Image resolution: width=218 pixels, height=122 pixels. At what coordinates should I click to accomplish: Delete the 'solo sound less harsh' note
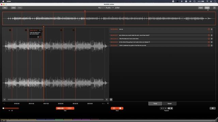click(x=212, y=35)
